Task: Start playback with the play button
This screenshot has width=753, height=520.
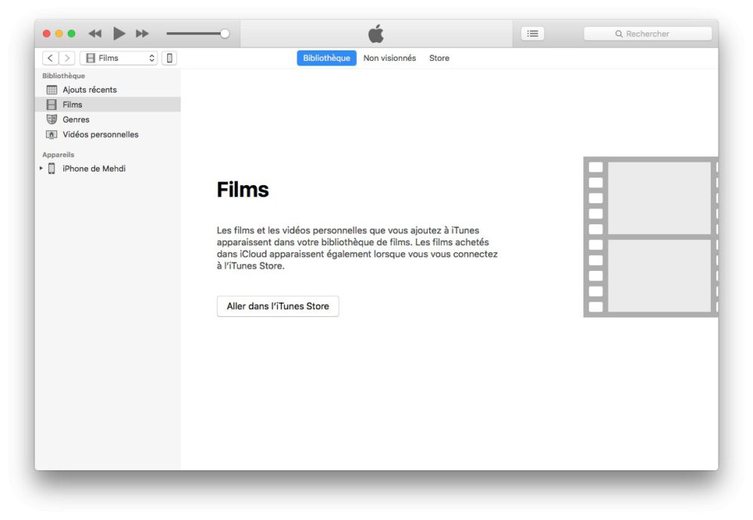Action: pyautogui.click(x=119, y=33)
